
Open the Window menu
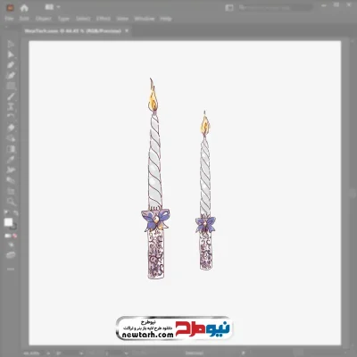tap(145, 19)
